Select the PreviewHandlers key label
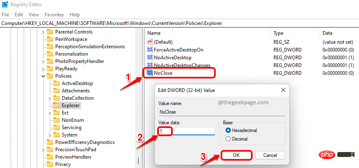This screenshot has width=359, height=168. pyautogui.click(x=73, y=157)
